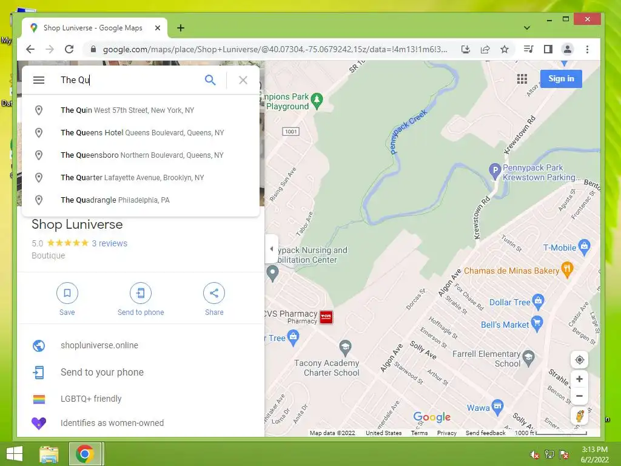The image size is (621, 466).
Task: Click the United States footer link
Action: (383, 433)
